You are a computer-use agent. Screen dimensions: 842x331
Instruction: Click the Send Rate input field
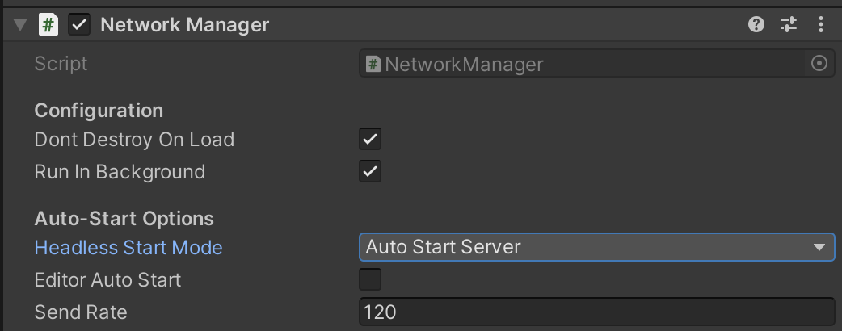pyautogui.click(x=596, y=312)
